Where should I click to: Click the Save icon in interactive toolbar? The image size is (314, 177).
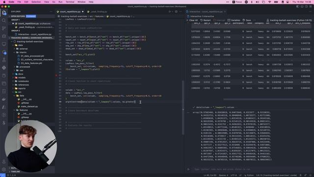pos(244,20)
